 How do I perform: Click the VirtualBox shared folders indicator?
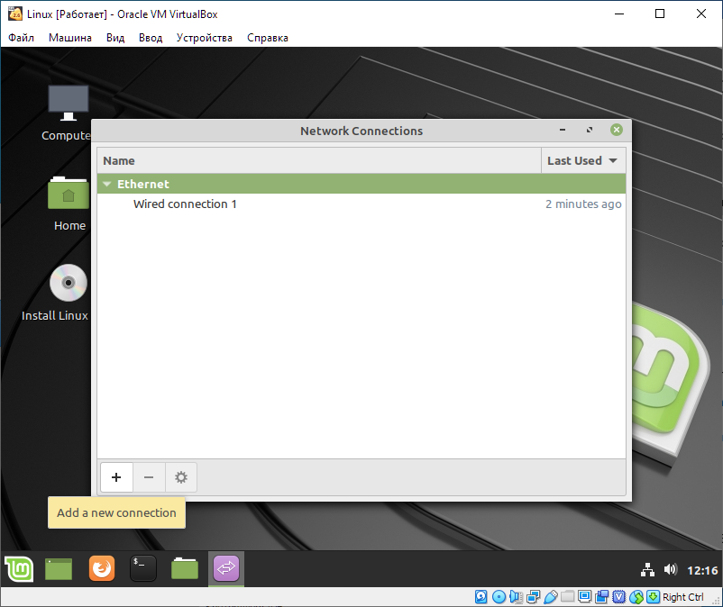click(x=568, y=597)
